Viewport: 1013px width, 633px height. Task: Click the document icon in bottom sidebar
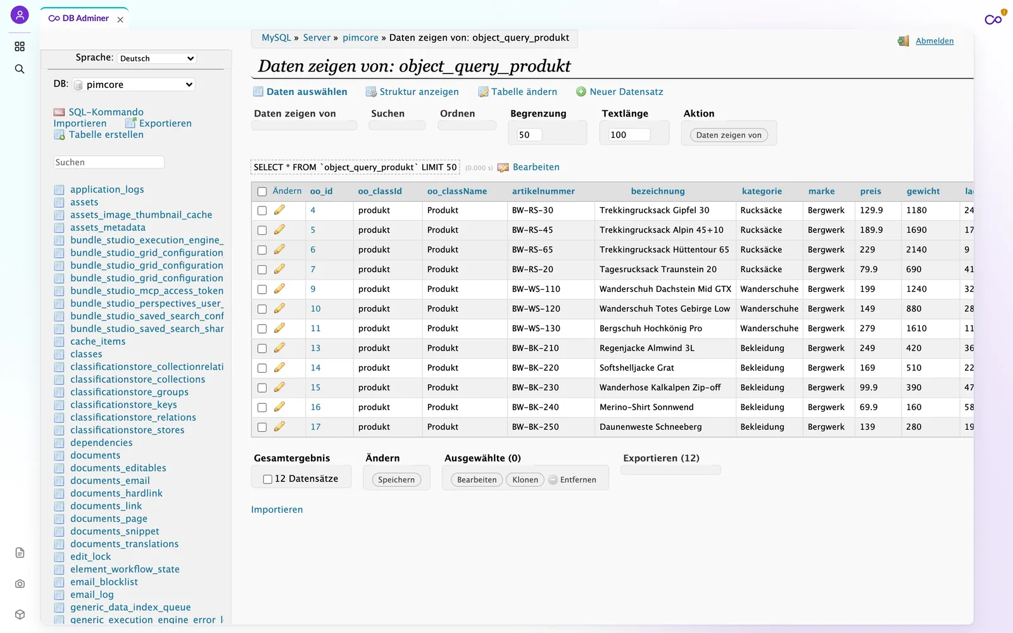coord(20,553)
